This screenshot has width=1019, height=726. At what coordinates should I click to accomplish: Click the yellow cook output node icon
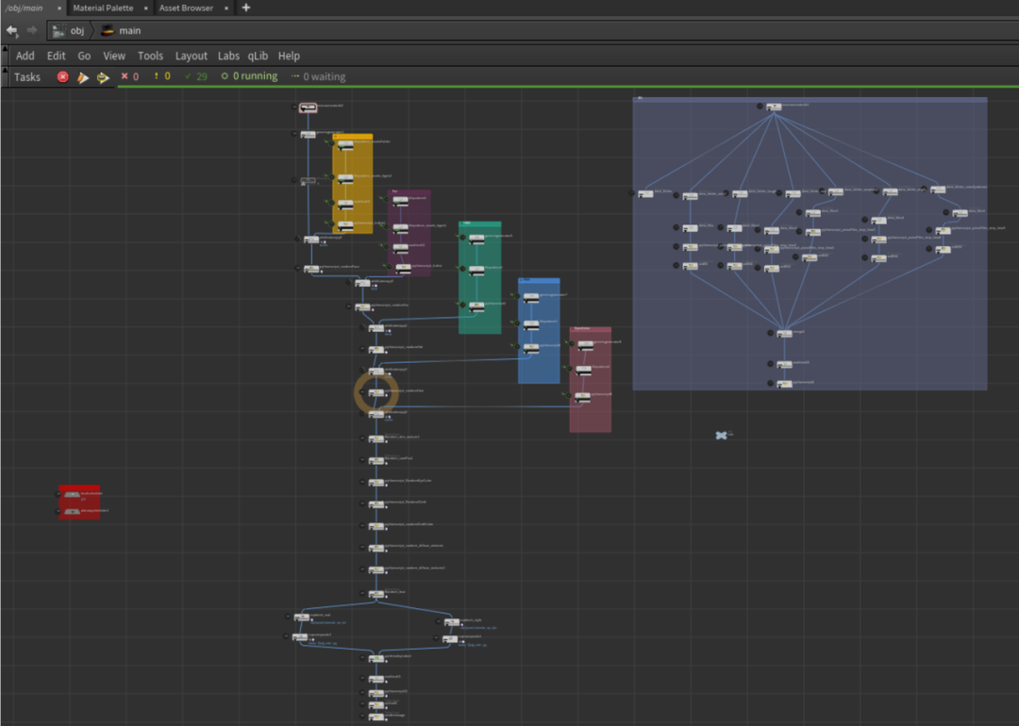(103, 77)
